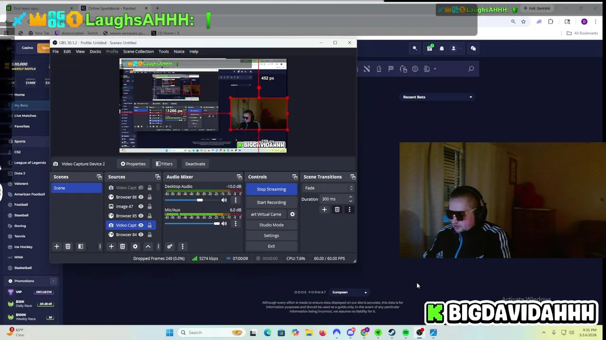Mute Desktop Audio speaker icon
606x340 pixels.
(224, 200)
